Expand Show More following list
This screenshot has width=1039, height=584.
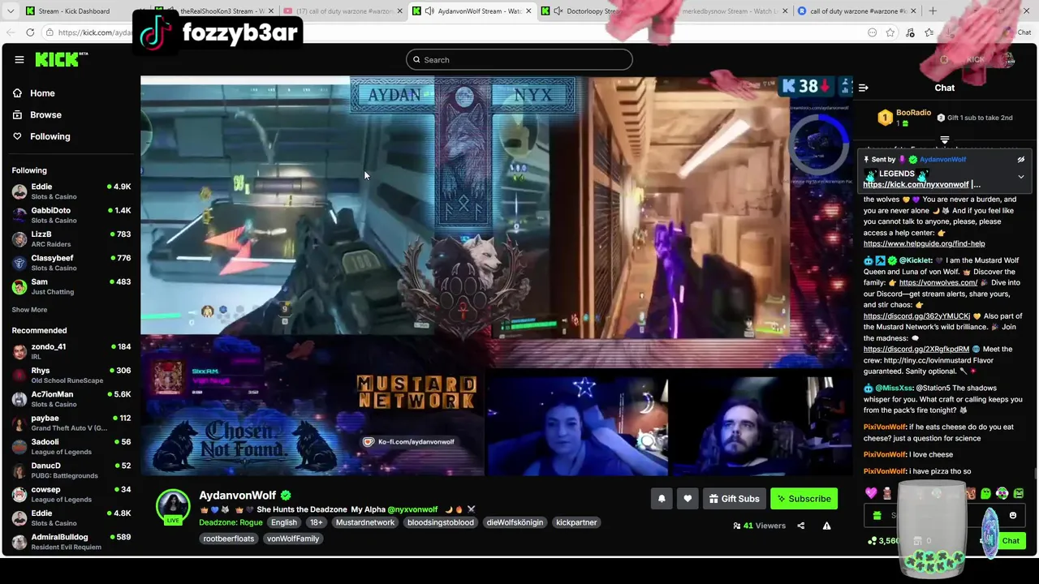[x=29, y=310]
